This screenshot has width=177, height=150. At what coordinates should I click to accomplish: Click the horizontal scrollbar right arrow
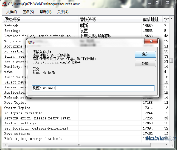coord(166,145)
